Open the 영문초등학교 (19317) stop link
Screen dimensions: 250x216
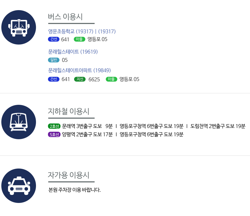pyautogui.click(x=71, y=31)
